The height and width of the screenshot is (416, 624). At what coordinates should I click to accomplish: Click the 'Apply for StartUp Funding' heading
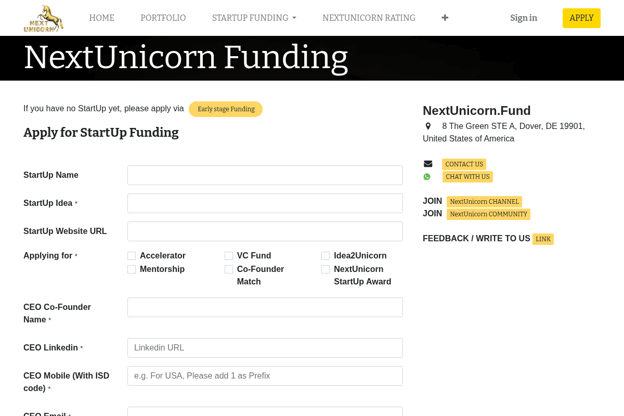tap(101, 133)
